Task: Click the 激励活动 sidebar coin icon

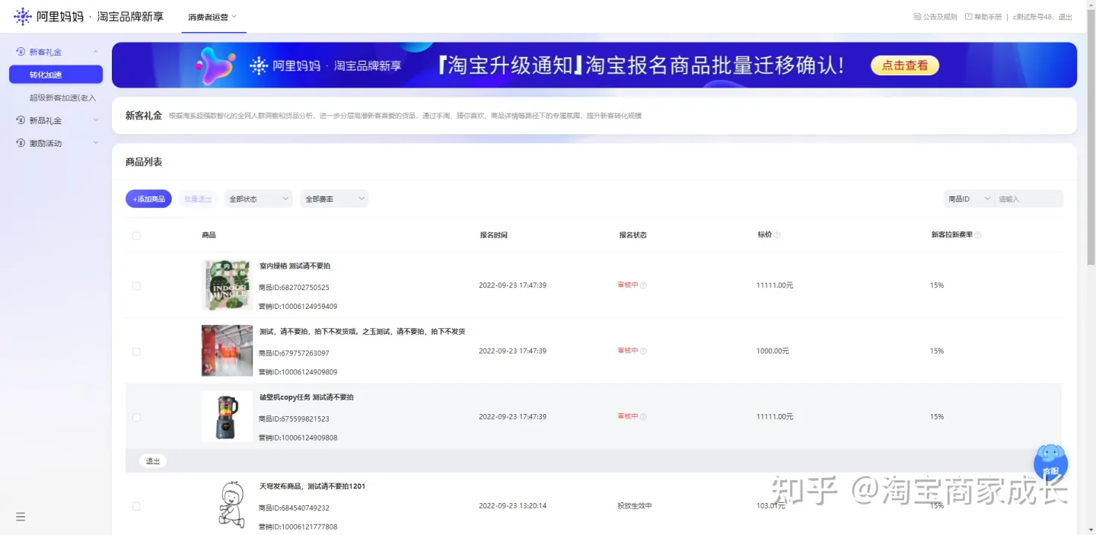Action: [x=21, y=143]
